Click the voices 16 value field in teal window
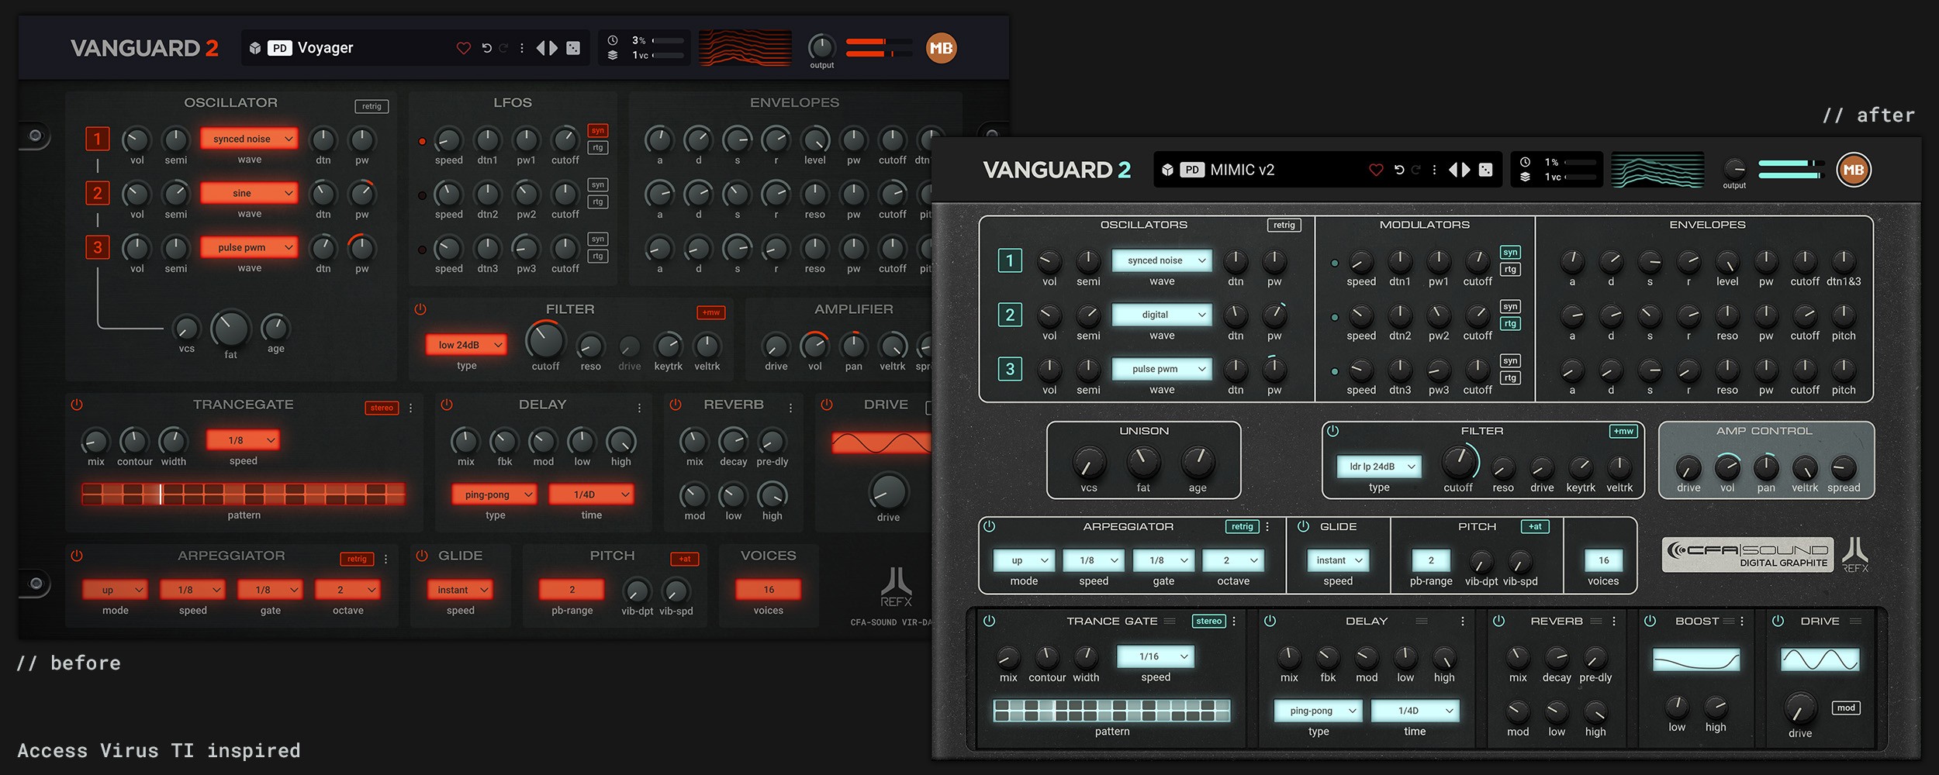Image resolution: width=1939 pixels, height=775 pixels. [1603, 560]
